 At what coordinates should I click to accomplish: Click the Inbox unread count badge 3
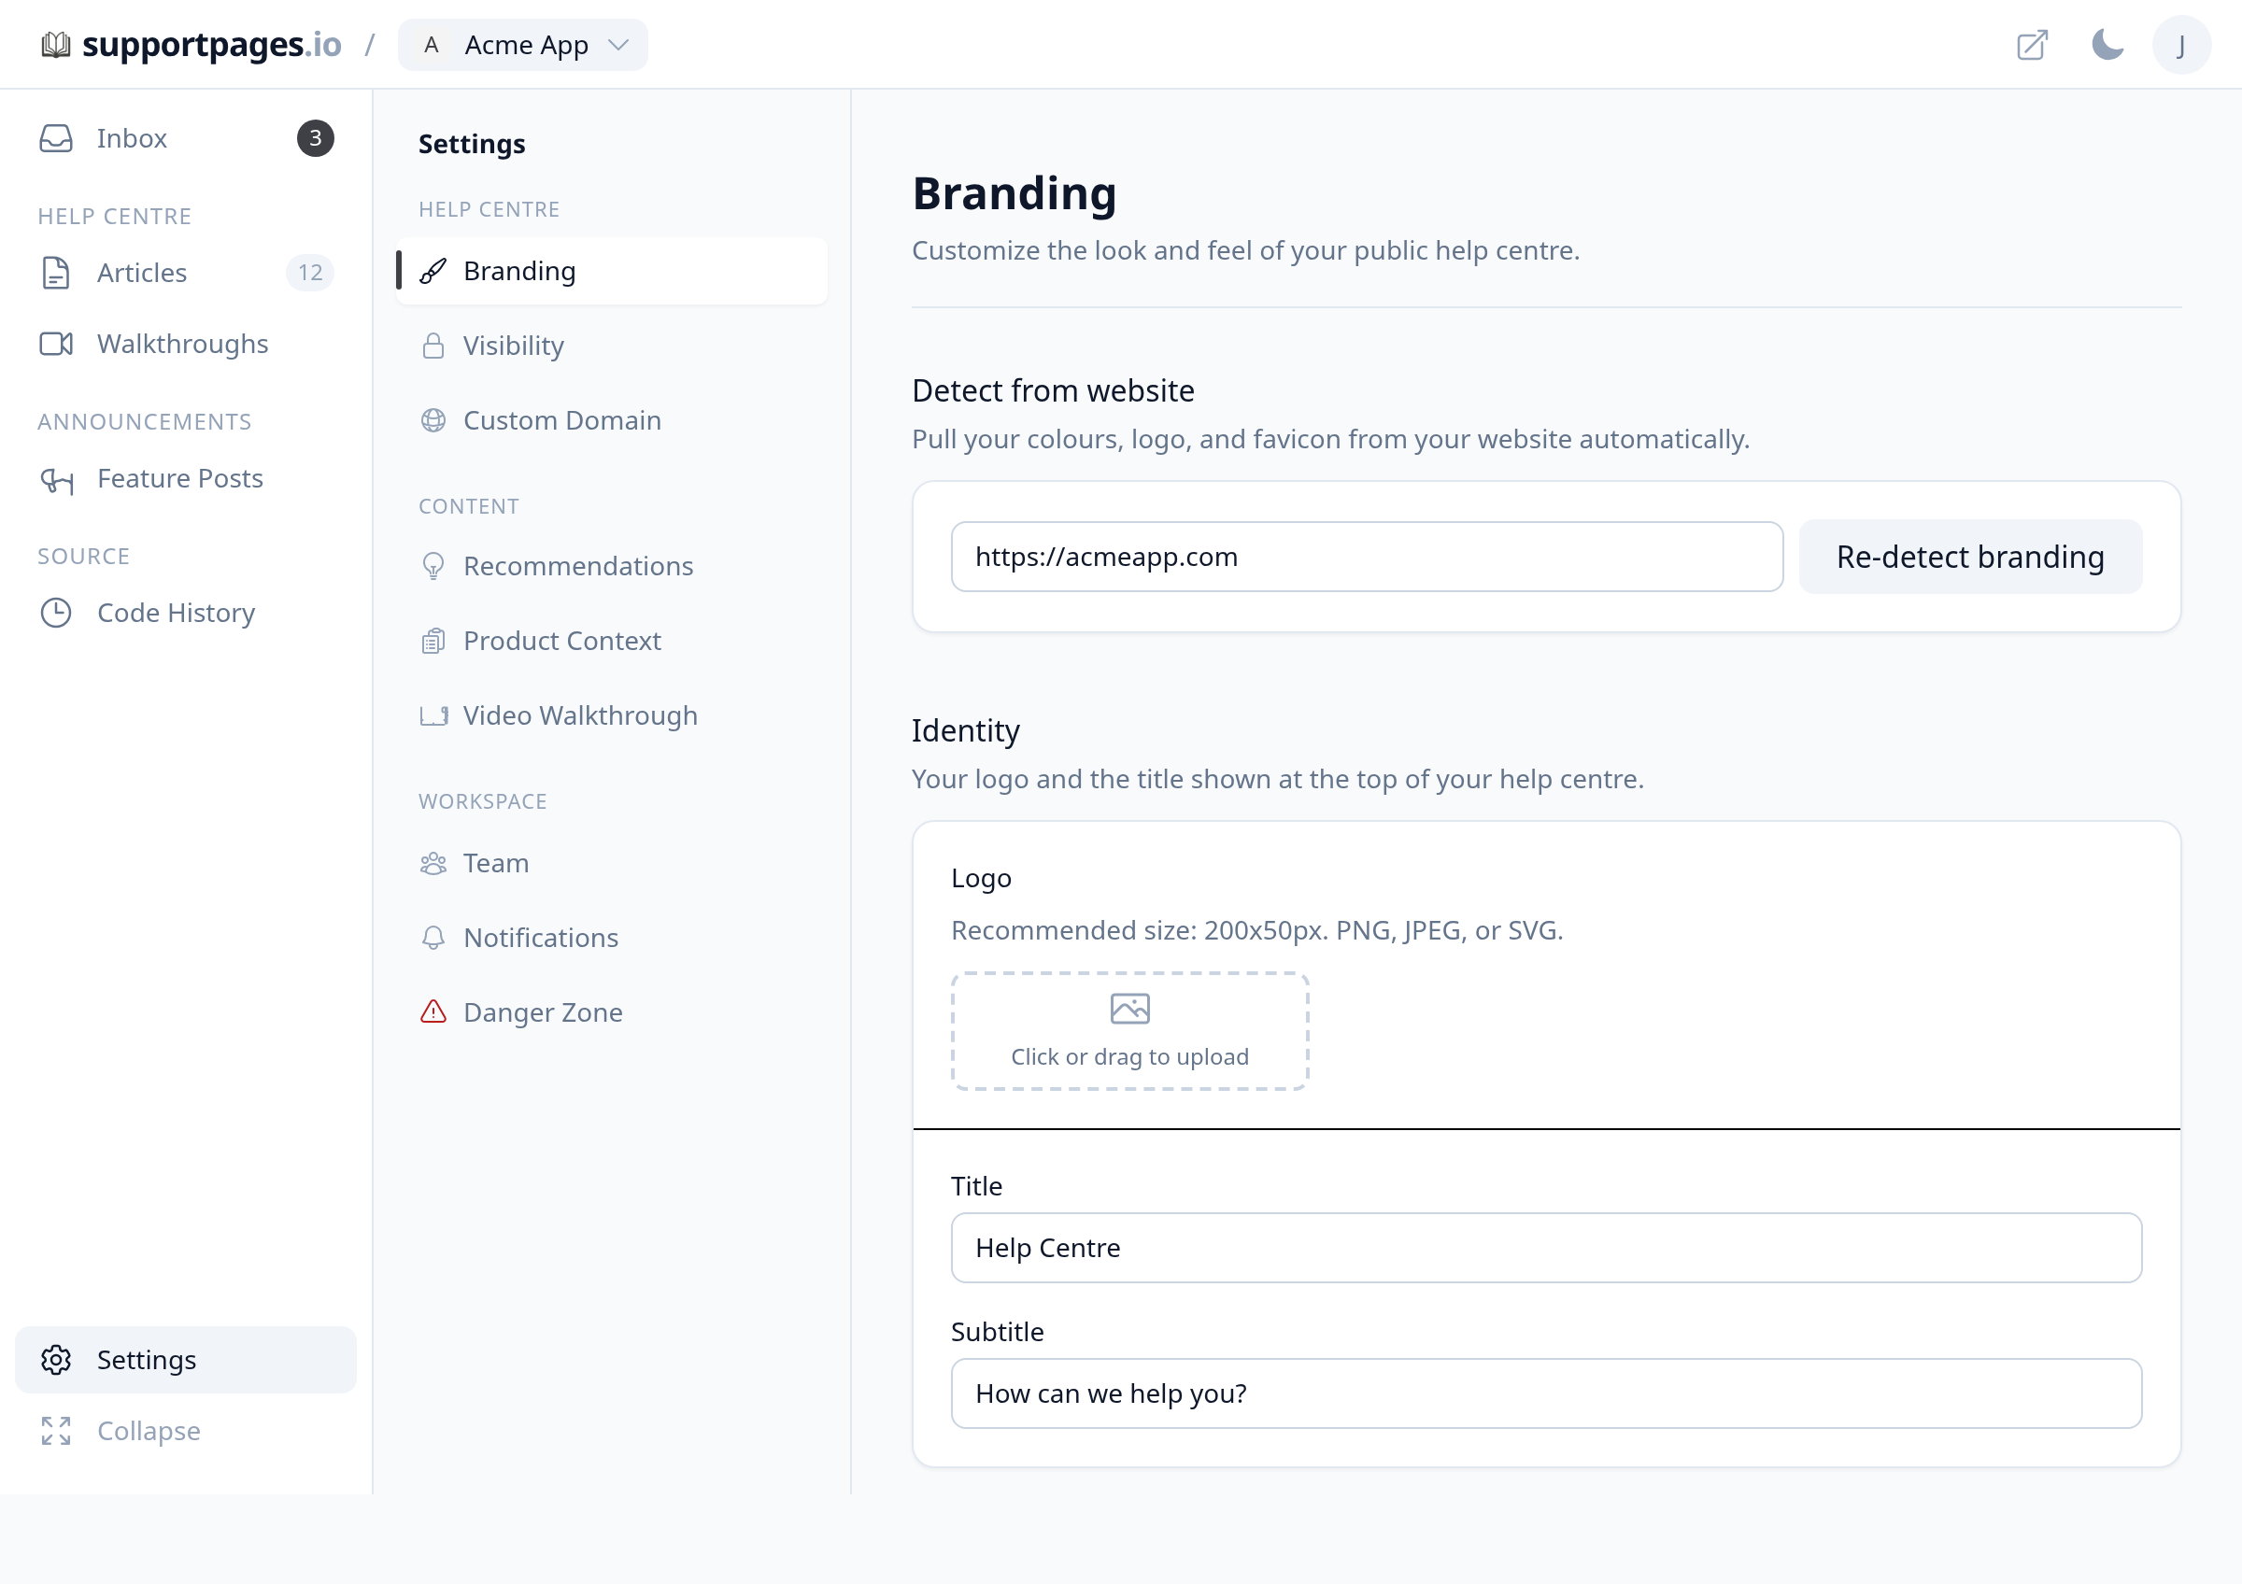pos(316,138)
